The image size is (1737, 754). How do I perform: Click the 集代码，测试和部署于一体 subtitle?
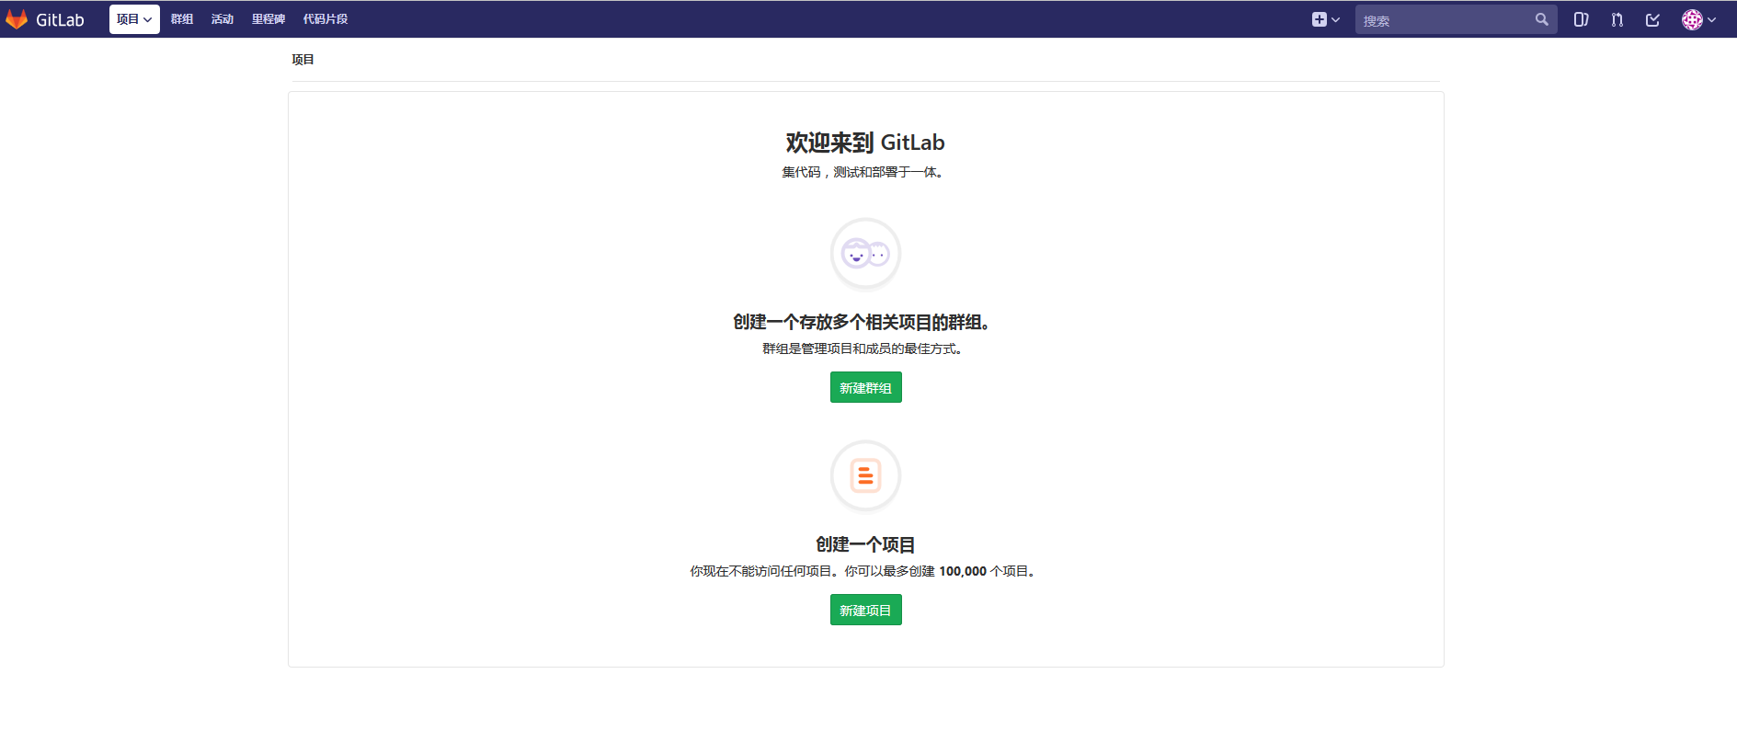click(863, 172)
